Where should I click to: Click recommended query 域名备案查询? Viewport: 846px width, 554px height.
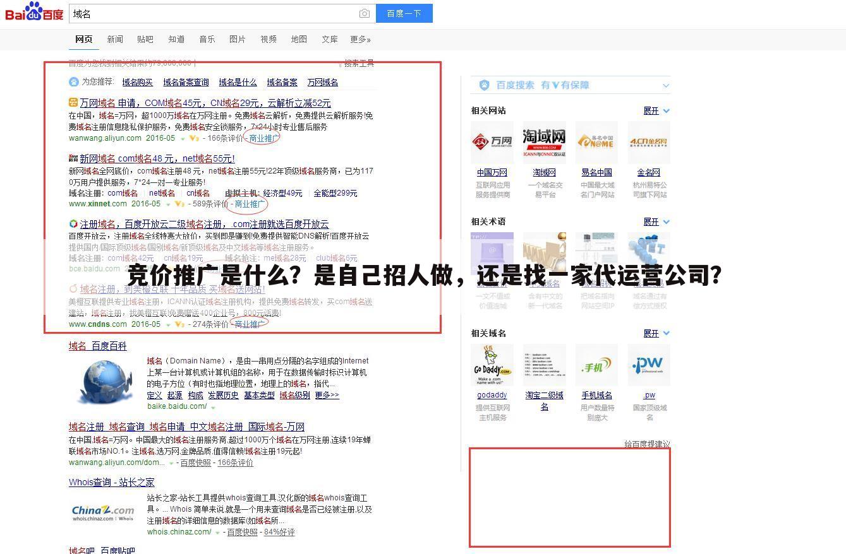click(x=186, y=82)
